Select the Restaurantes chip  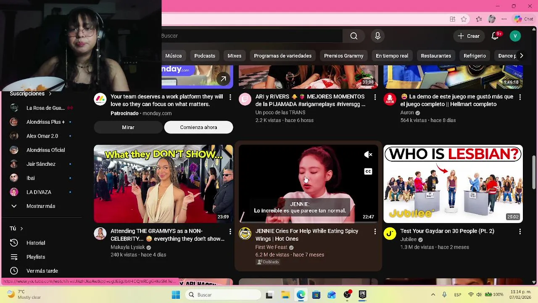pos(436,56)
